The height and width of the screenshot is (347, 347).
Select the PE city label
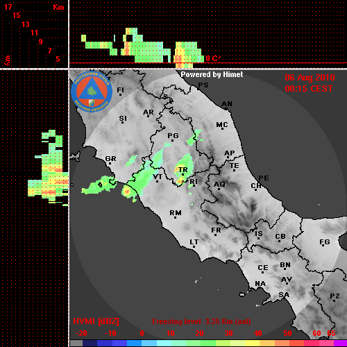pos(264,178)
